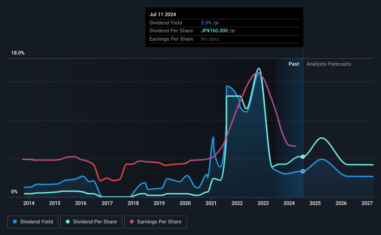Select the teal data point marker on the Dividend Per Share line

coord(303,157)
